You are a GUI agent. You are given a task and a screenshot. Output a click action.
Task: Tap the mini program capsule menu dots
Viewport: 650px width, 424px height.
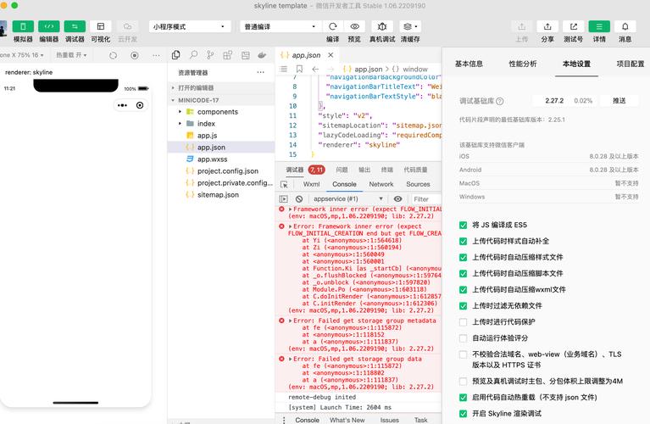[x=122, y=105]
